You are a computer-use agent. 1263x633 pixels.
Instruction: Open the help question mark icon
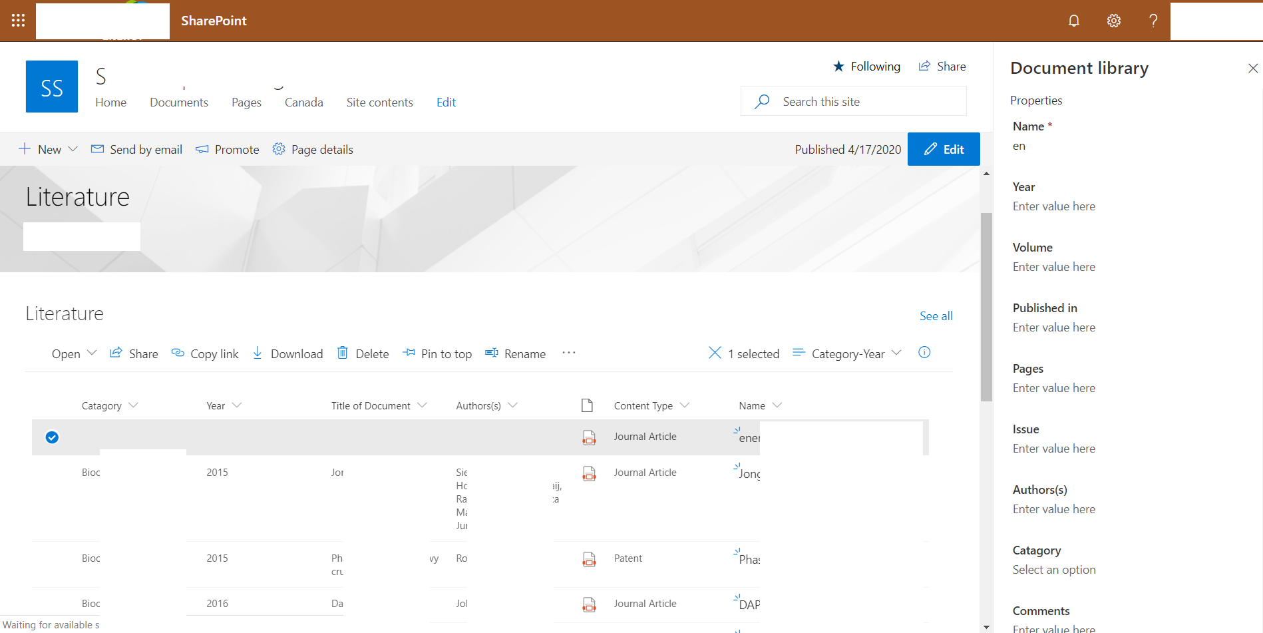pos(1153,21)
